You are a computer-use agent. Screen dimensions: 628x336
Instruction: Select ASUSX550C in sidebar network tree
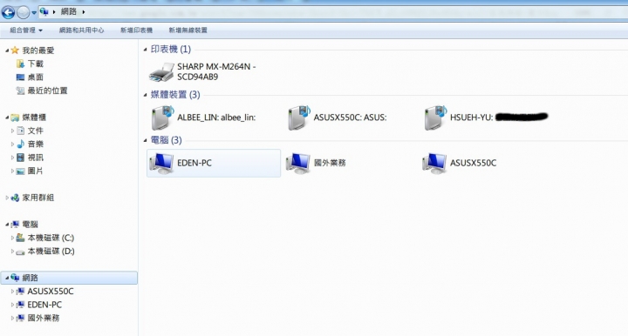click(x=51, y=292)
